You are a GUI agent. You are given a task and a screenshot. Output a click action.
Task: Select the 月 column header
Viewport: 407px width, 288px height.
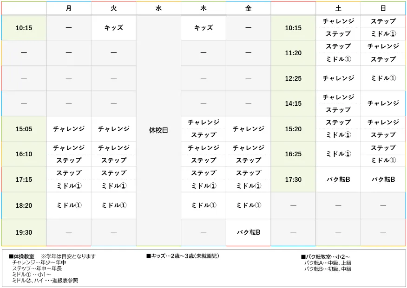68,8
